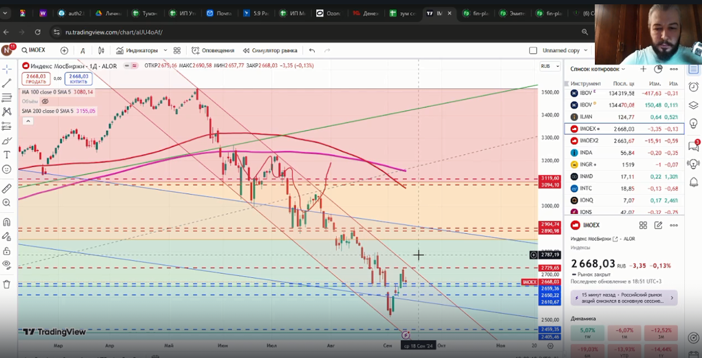Toggle keep-drawing mode pencil lock
The width and height of the screenshot is (702, 358).
coord(7,237)
